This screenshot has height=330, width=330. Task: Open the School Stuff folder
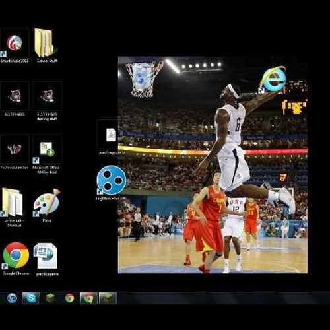(x=46, y=46)
